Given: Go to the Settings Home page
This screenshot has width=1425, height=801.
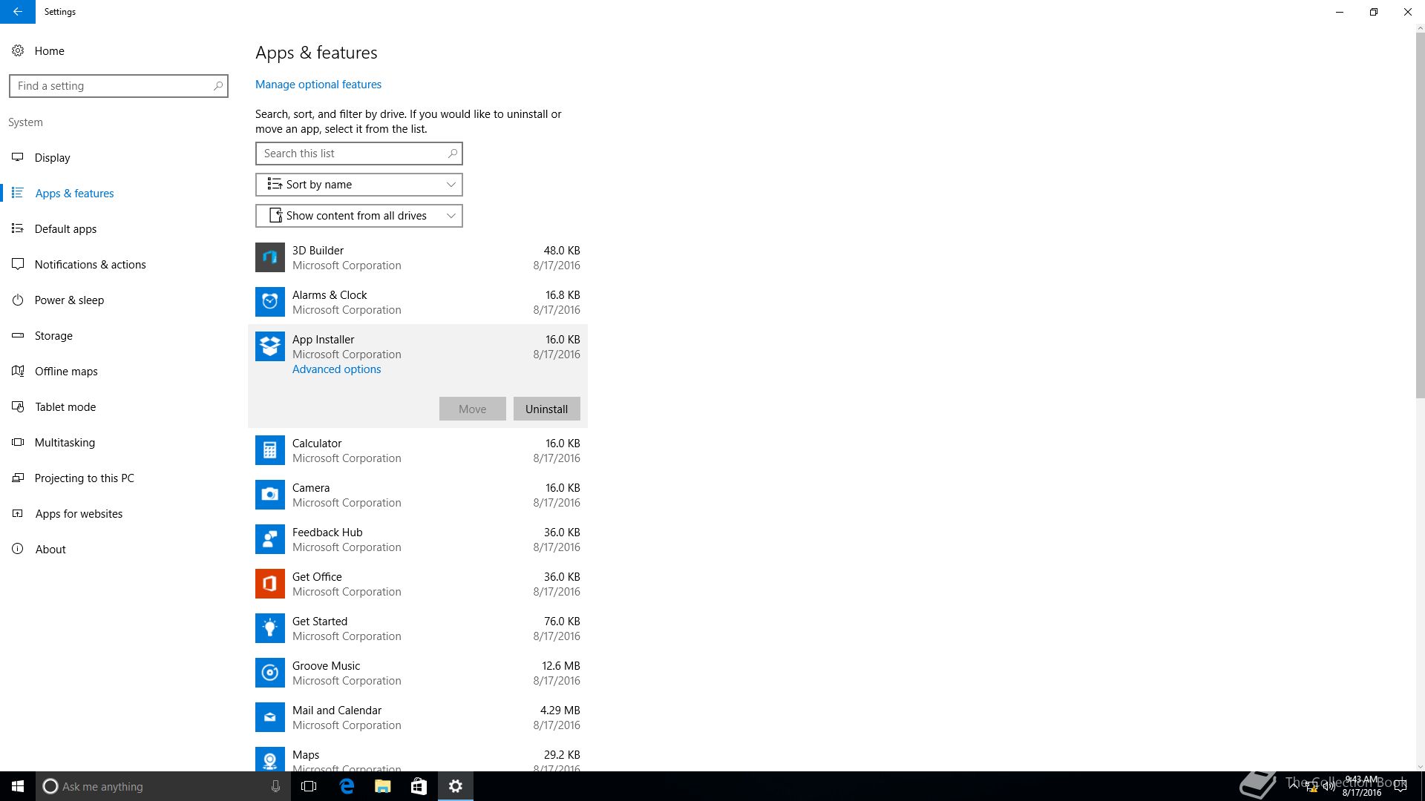Looking at the screenshot, I should [49, 50].
